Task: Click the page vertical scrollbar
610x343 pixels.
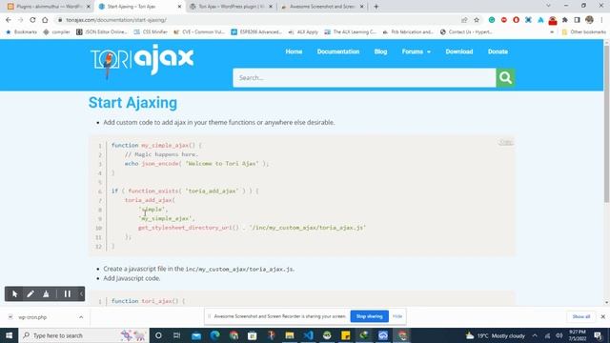Action: pos(606,125)
